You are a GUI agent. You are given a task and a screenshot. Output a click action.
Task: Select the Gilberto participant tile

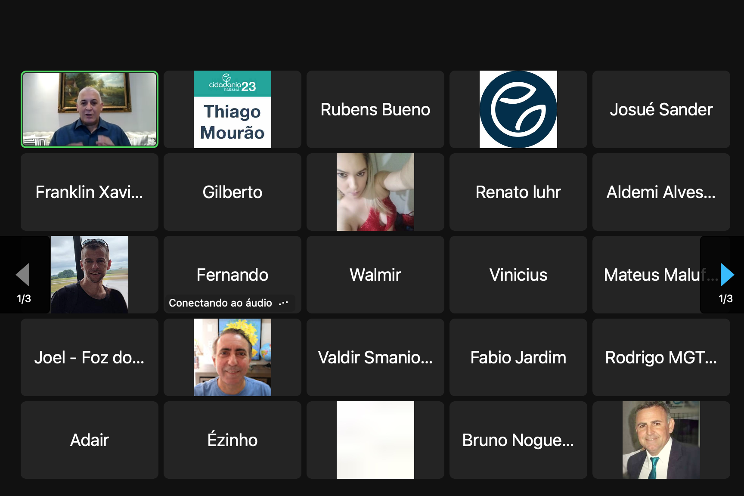pyautogui.click(x=232, y=192)
